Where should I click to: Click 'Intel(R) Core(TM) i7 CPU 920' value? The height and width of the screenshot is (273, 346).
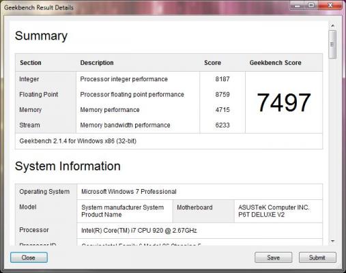pyautogui.click(x=139, y=231)
